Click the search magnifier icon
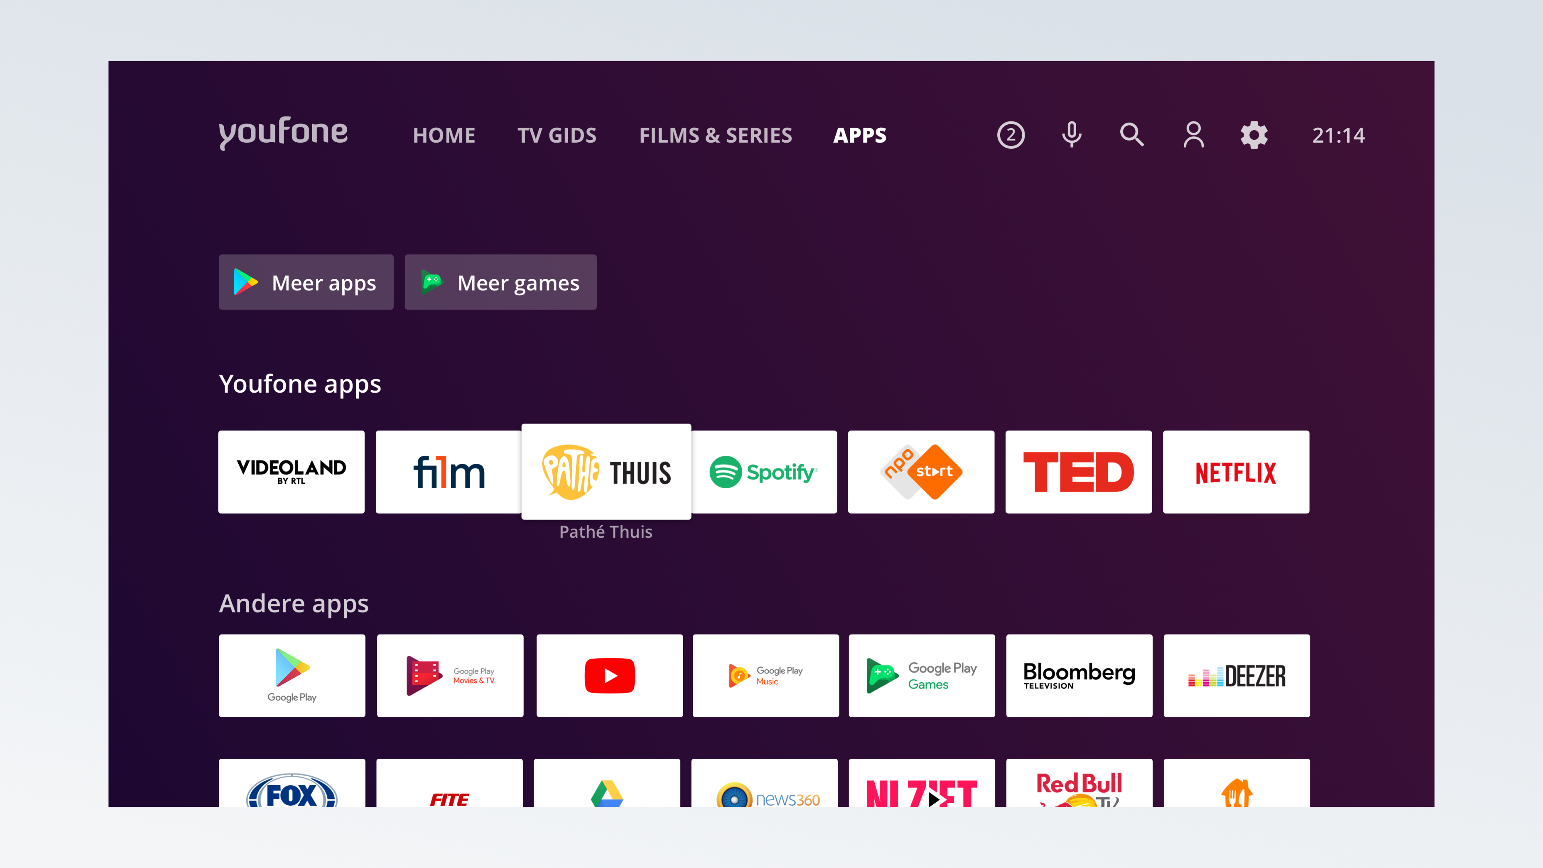1543x868 pixels. (1132, 135)
